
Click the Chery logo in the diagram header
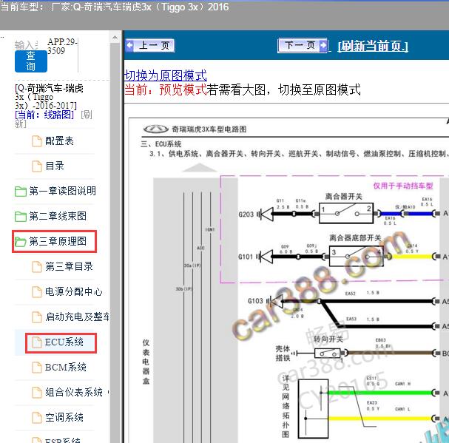[x=155, y=129]
